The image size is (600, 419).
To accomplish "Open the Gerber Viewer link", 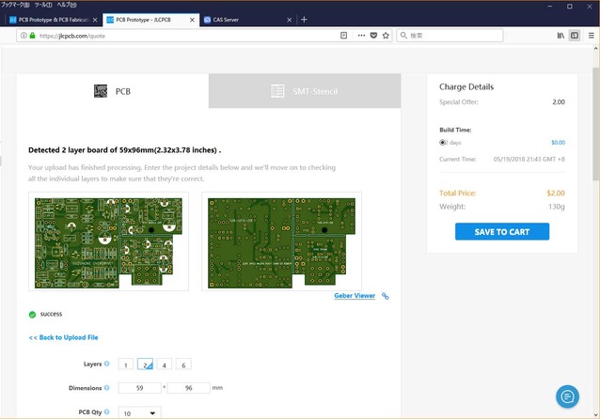I will 355,296.
